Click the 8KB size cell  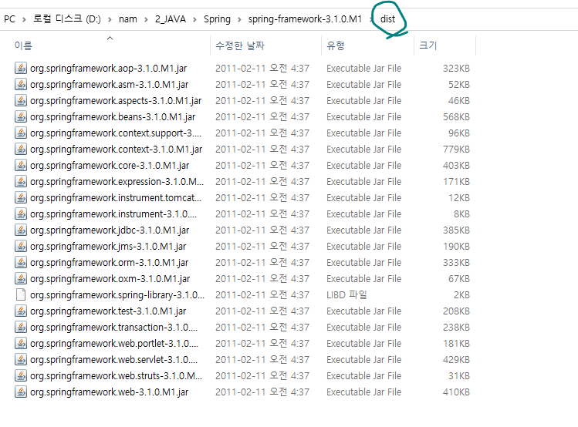(x=461, y=213)
